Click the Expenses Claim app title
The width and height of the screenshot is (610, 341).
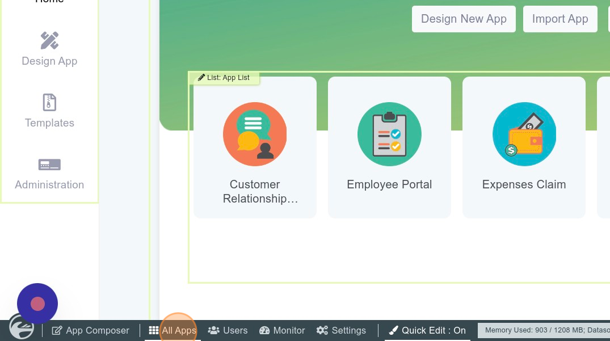point(524,184)
